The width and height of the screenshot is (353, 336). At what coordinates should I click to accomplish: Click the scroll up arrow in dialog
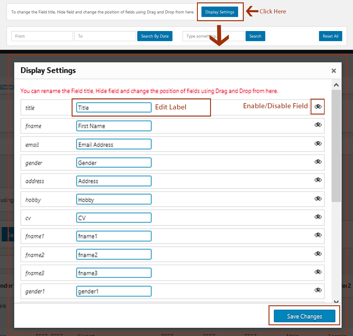(336, 85)
